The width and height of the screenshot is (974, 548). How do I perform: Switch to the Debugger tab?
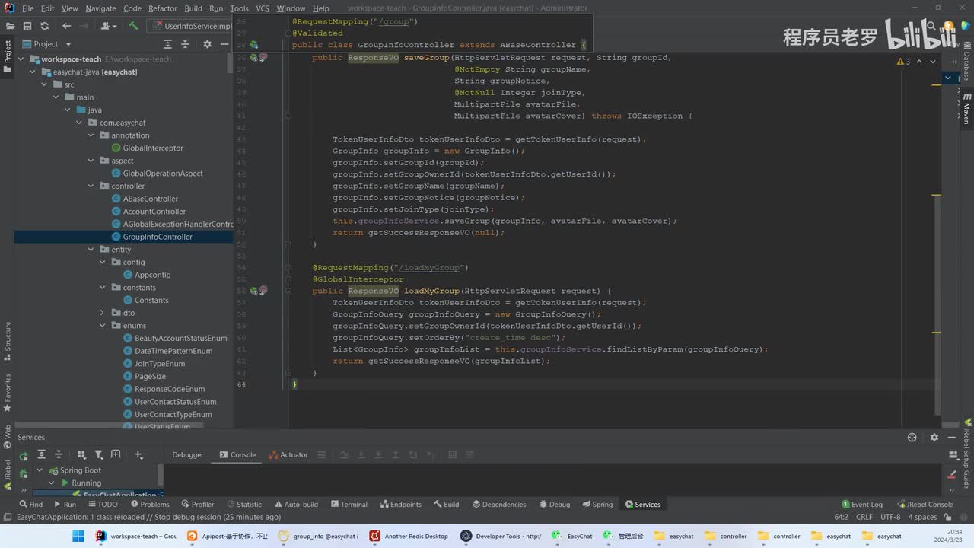188,454
